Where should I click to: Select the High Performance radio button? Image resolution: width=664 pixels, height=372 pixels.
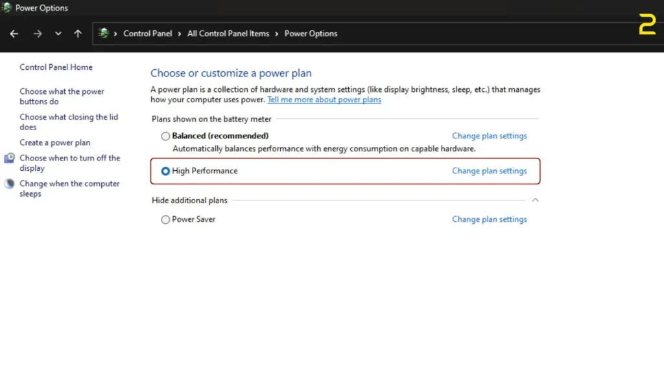coord(166,171)
